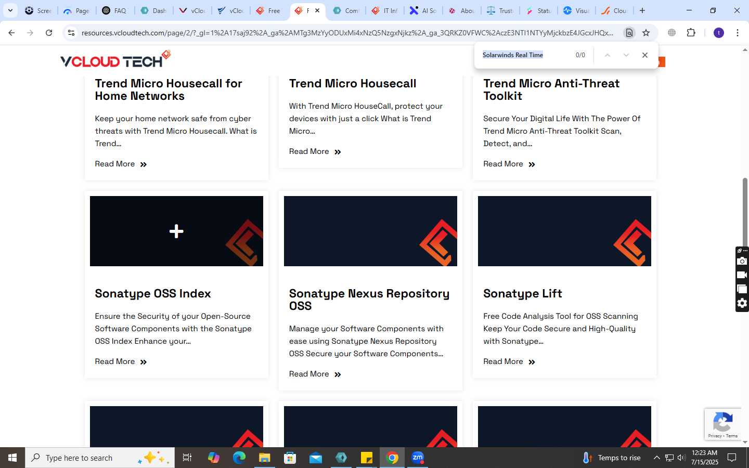Open the Sonatype OSS Index thumbnail image
The width and height of the screenshot is (749, 468).
coord(176,231)
